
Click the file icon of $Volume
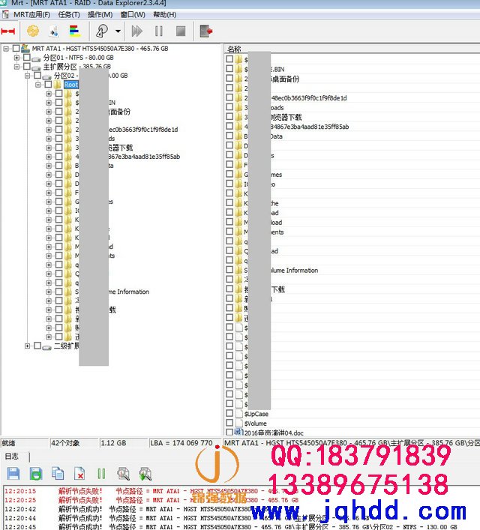tap(239, 424)
